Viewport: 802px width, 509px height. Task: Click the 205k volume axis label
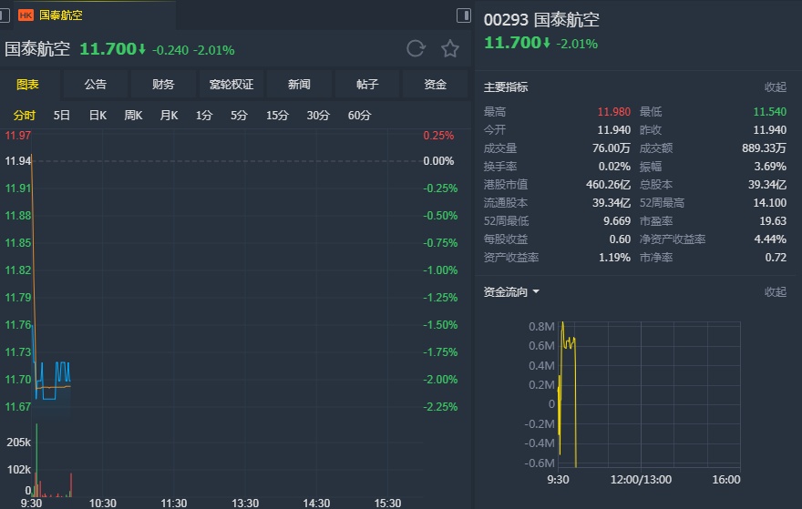(x=18, y=443)
